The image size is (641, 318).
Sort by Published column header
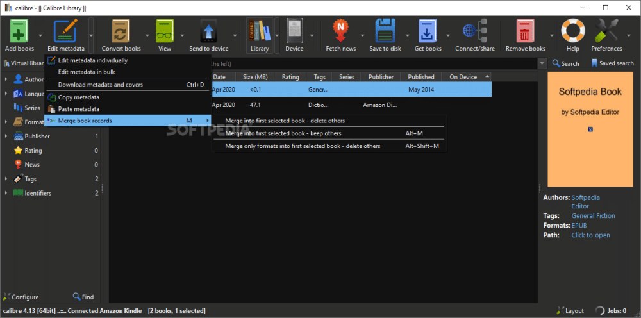[x=421, y=77]
